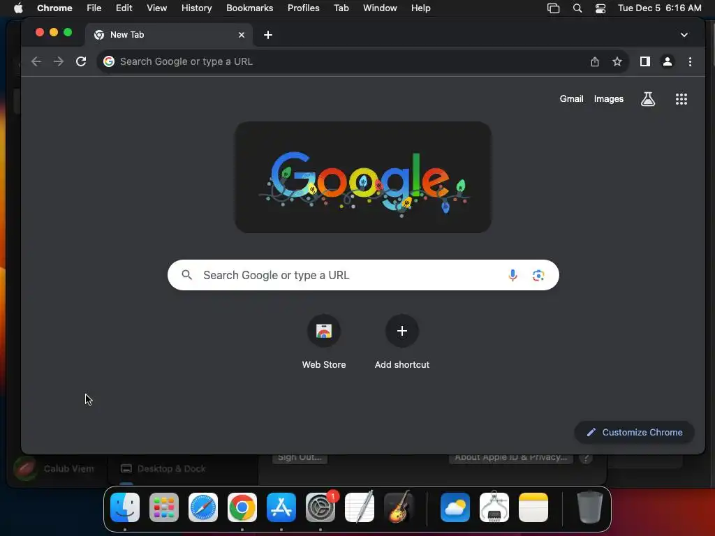715x536 pixels.
Task: Open Search Labs flask icon
Action: (648, 99)
